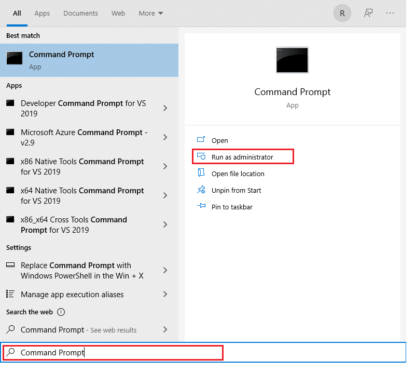This screenshot has width=416, height=372.
Task: Expand Manage app execution aliases chevron
Action: pos(165,294)
